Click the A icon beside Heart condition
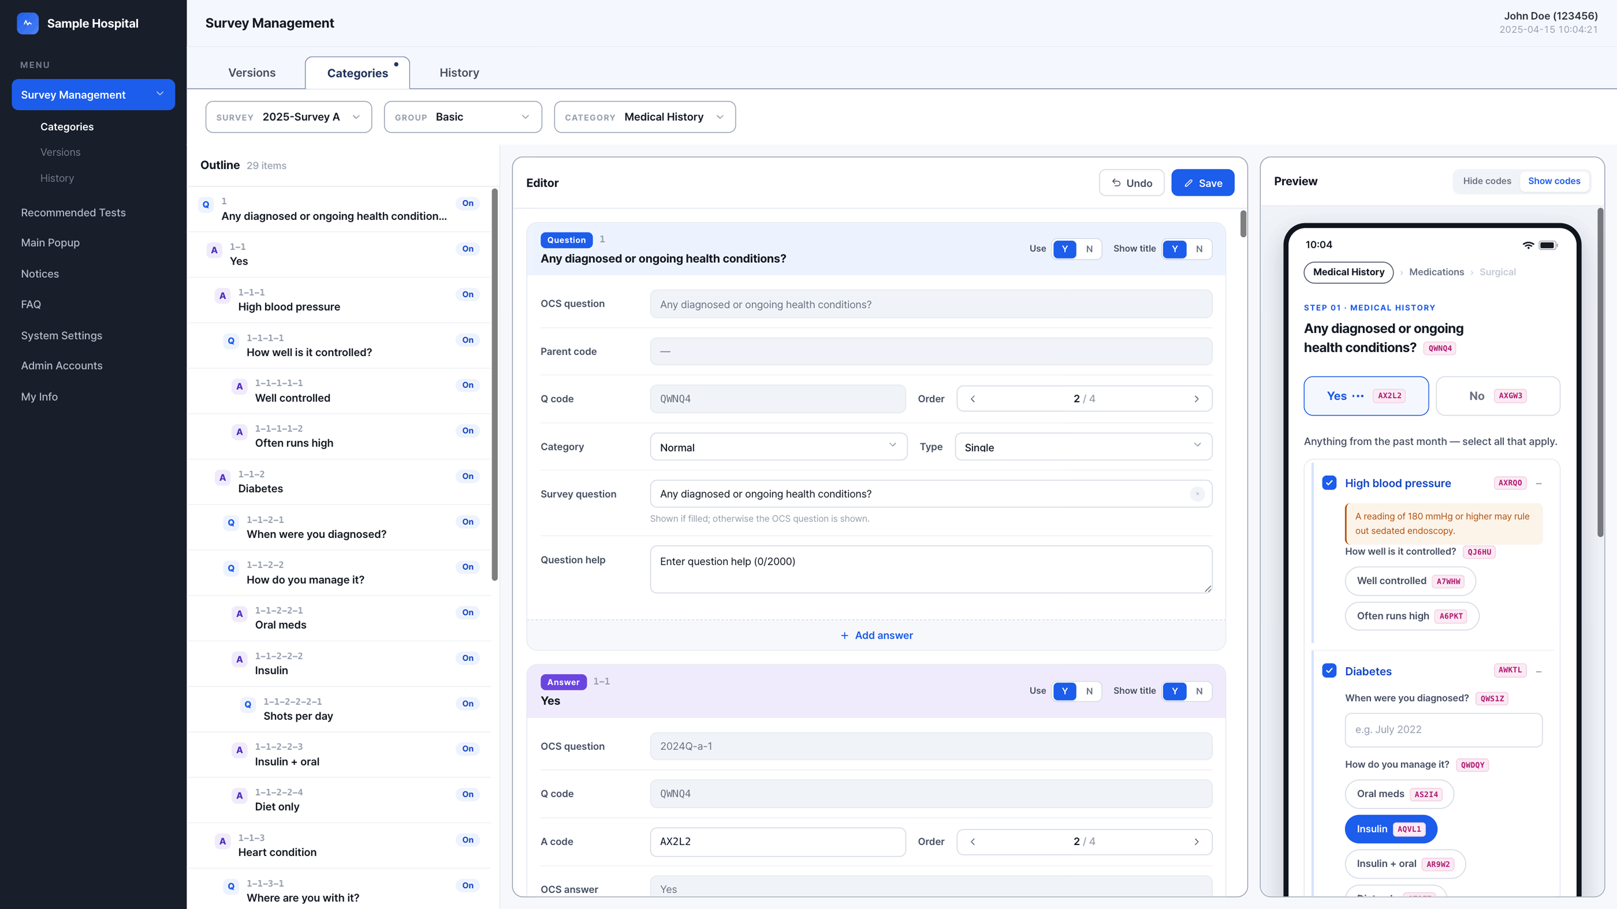Viewport: 1617px width, 909px height. [x=222, y=841]
